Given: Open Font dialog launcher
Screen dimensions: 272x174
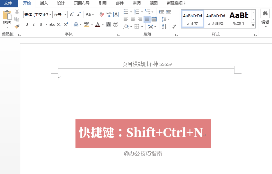Looking at the screenshot, I should (x=118, y=35).
